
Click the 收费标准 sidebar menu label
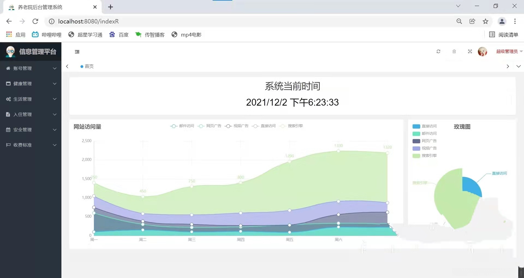23,145
